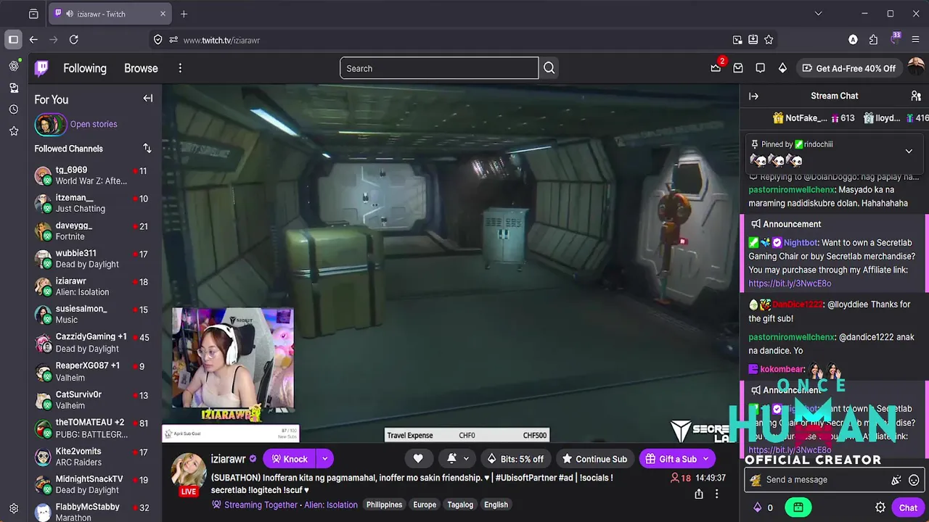The height and width of the screenshot is (522, 929).
Task: Open browser extensions puzzle icon
Action: (x=873, y=40)
